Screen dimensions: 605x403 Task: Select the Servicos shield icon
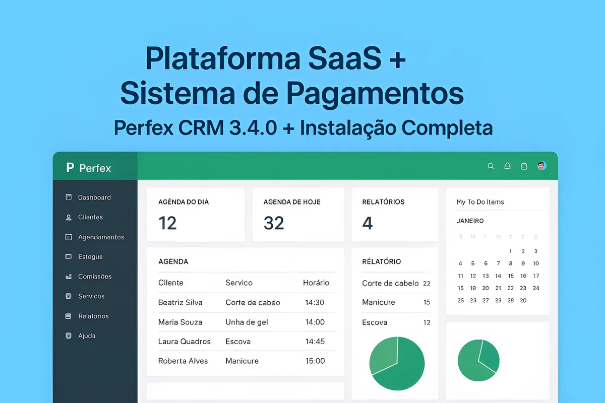tap(69, 296)
